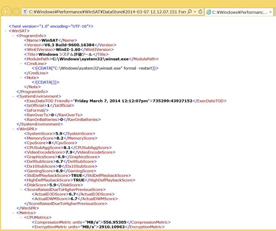Click the ActualD3DScore value 6.7
This screenshot has width=276, height=231.
[x=72, y=194]
